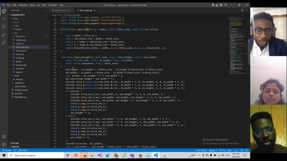Viewport: 287px width, 161px height.
Task: Click the sync changes icon in status bar
Action: [15, 150]
